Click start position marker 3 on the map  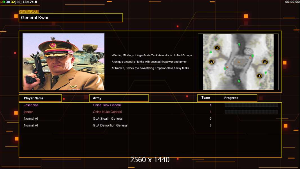click(x=265, y=62)
